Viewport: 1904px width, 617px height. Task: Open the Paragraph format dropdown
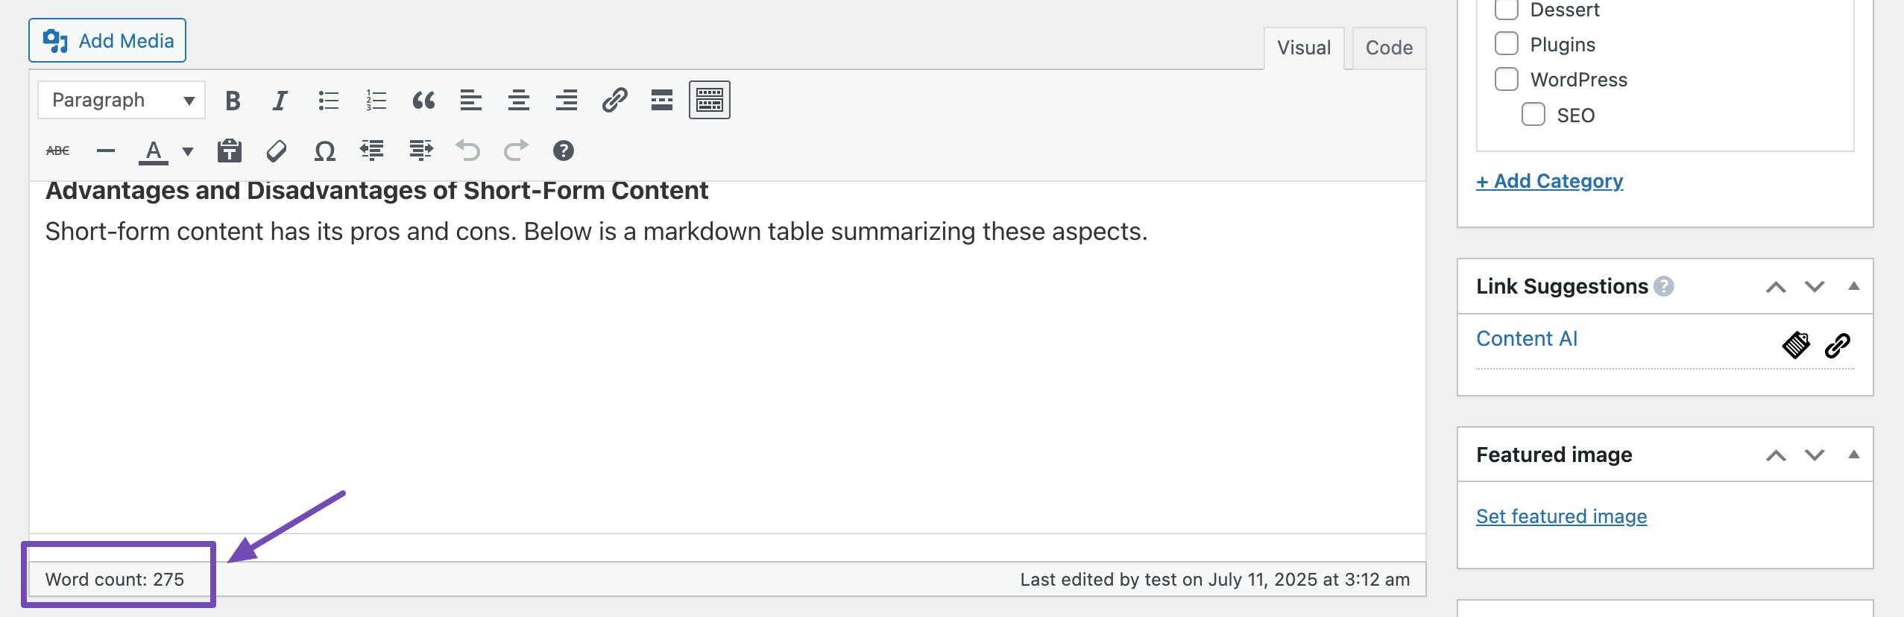coord(122,101)
